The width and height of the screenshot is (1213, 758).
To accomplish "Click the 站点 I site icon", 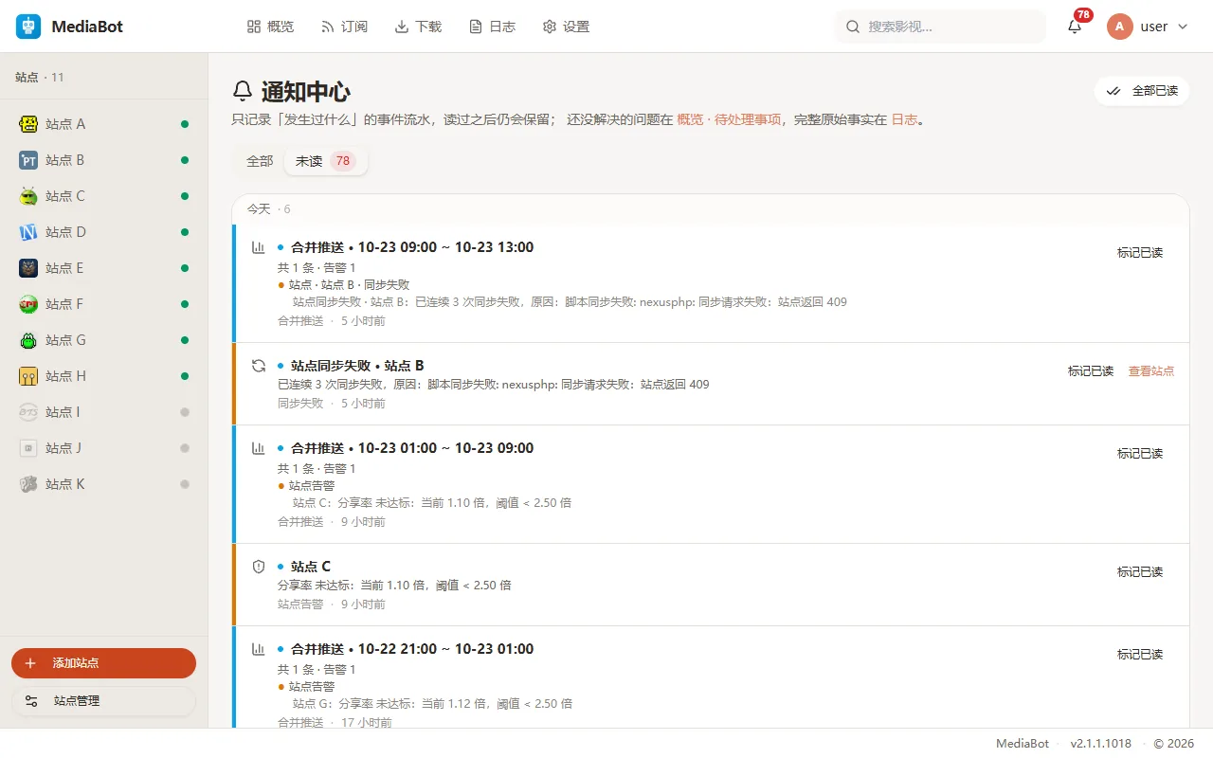I will [28, 412].
